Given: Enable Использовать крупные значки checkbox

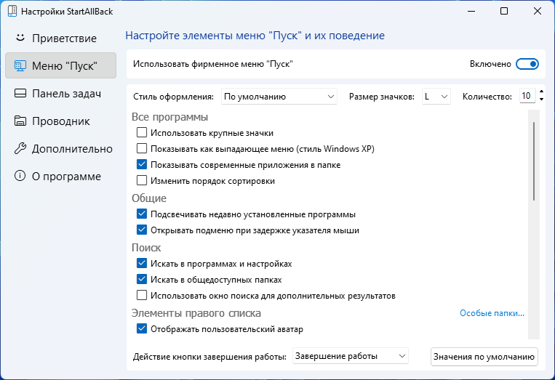Looking at the screenshot, I should [142, 133].
